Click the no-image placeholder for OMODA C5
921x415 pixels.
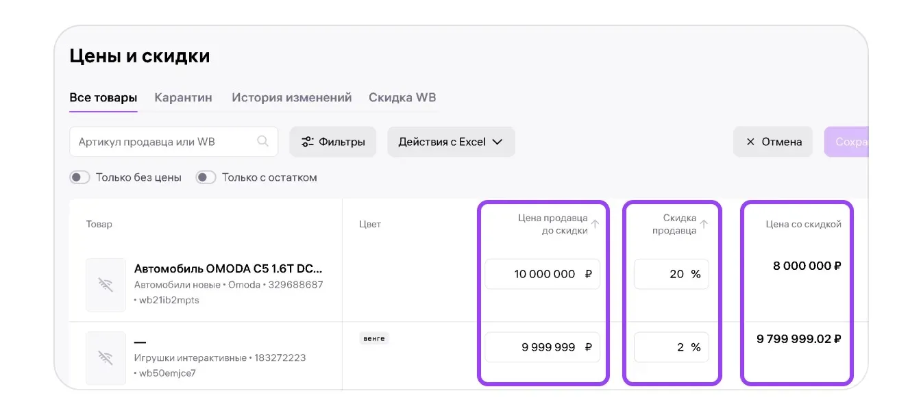click(x=106, y=285)
